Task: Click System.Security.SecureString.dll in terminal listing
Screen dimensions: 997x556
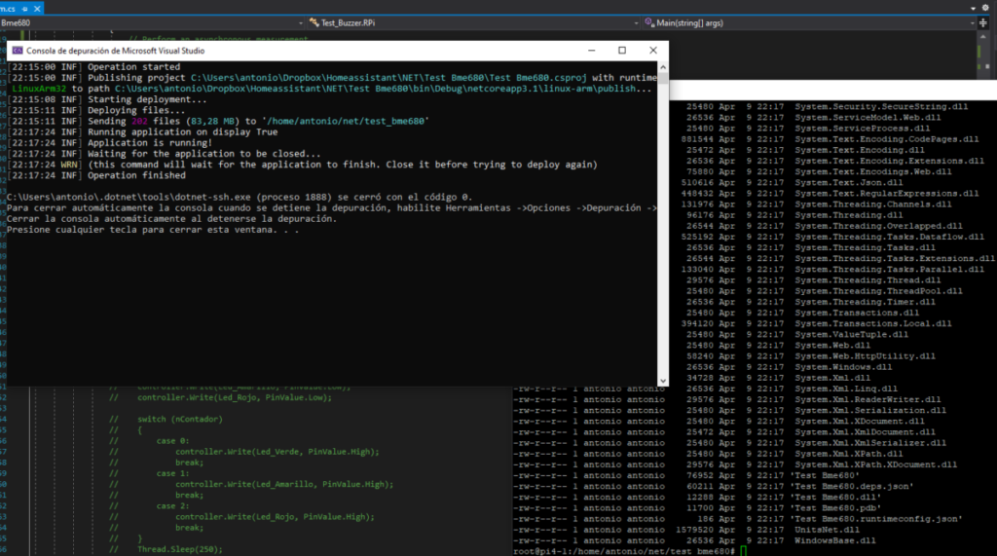Action: 881,106
